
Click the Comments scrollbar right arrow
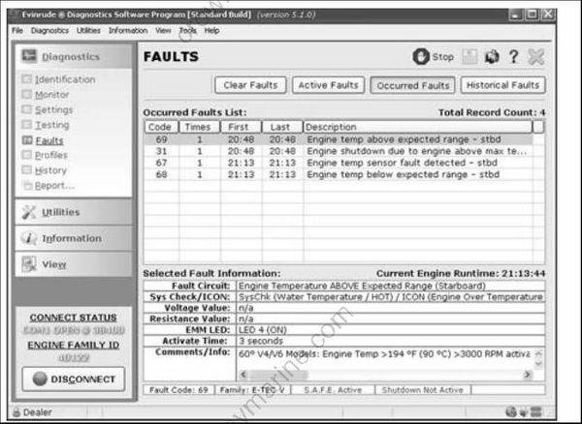click(x=527, y=376)
